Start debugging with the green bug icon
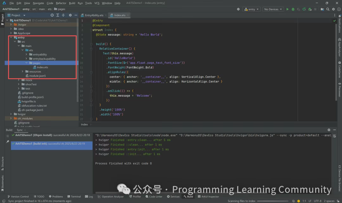The height and width of the screenshot is (203, 342). point(293,9)
